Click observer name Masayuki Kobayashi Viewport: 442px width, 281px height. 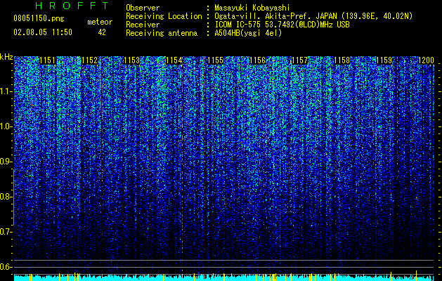pos(252,8)
